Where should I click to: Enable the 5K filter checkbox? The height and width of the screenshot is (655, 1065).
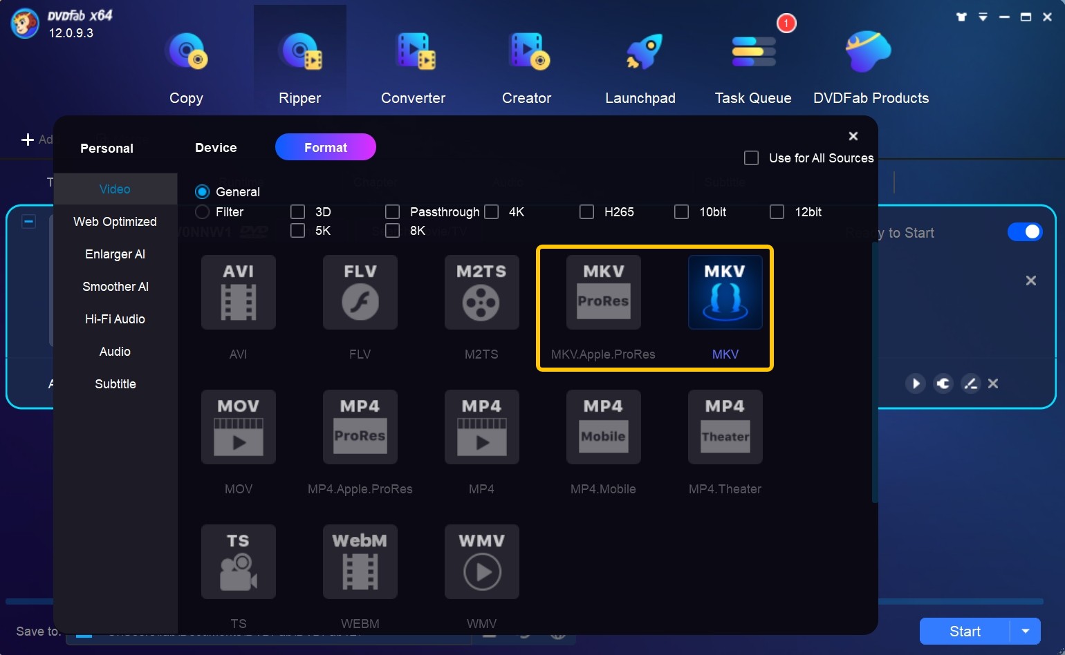[x=297, y=230]
